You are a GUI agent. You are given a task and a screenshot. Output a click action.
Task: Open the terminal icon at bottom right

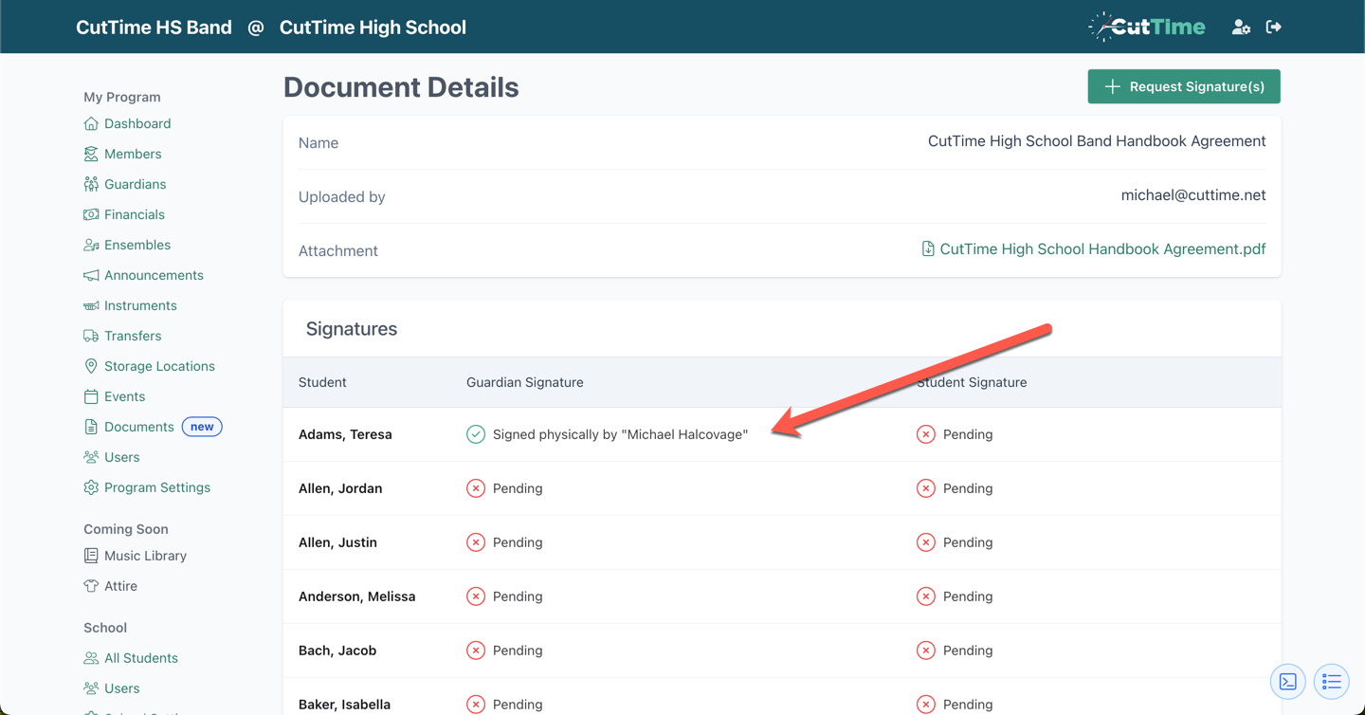[1287, 681]
